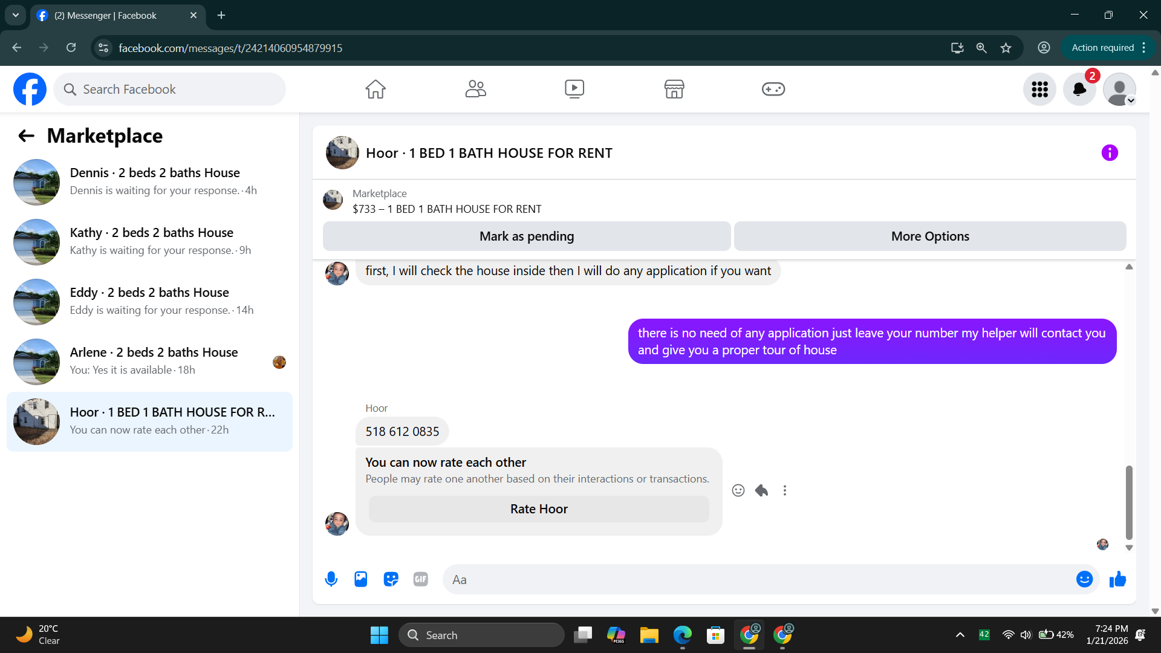
Task: Open the Facebook notifications bell
Action: tap(1079, 89)
